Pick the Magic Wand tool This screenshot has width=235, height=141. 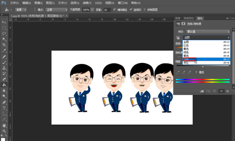4,39
